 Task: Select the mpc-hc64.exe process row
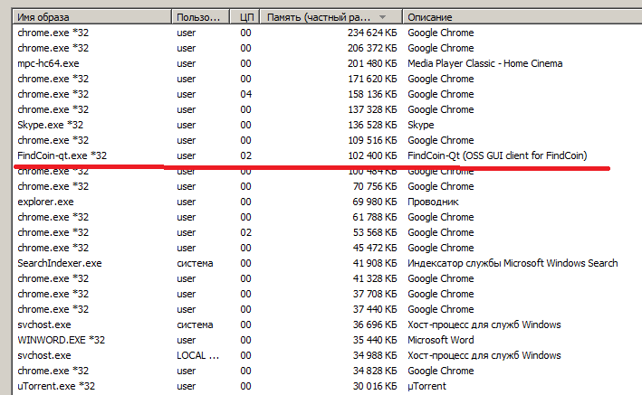pyautogui.click(x=327, y=63)
